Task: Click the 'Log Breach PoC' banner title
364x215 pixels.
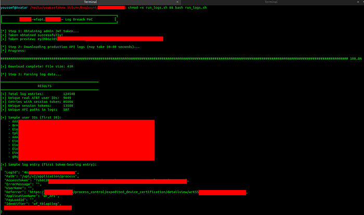Action: tap(79, 20)
